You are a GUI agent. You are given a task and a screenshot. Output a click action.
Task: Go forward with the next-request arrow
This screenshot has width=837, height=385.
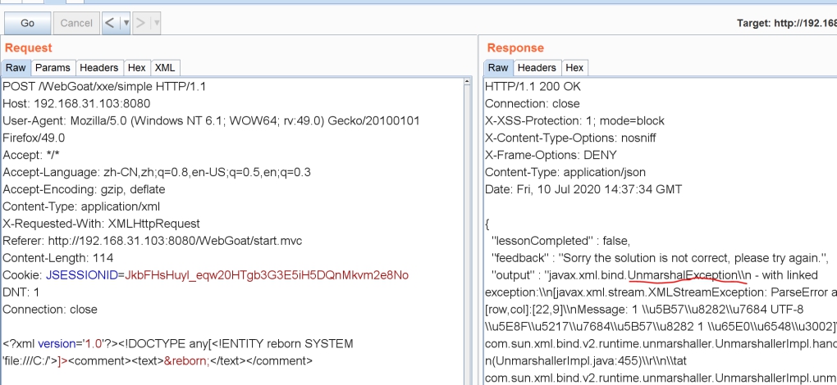(x=141, y=23)
